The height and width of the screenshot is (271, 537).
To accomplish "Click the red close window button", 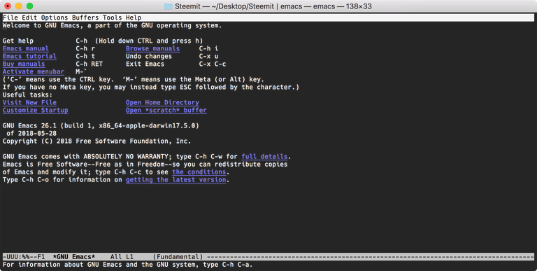I will click(8, 6).
